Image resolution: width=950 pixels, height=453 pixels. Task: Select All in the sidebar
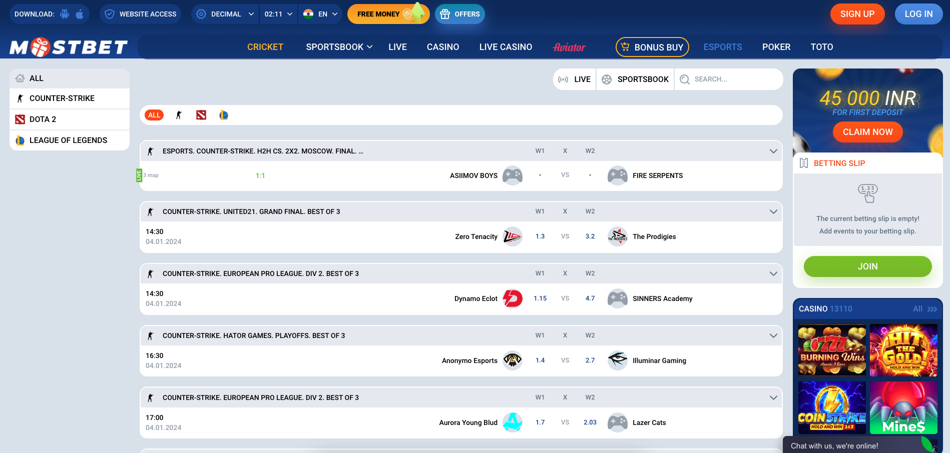point(70,78)
